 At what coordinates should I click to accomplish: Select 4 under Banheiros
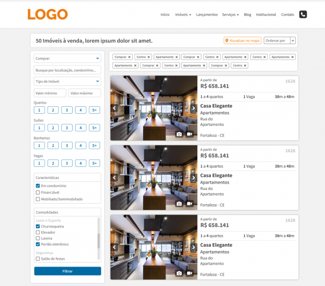coord(81,145)
